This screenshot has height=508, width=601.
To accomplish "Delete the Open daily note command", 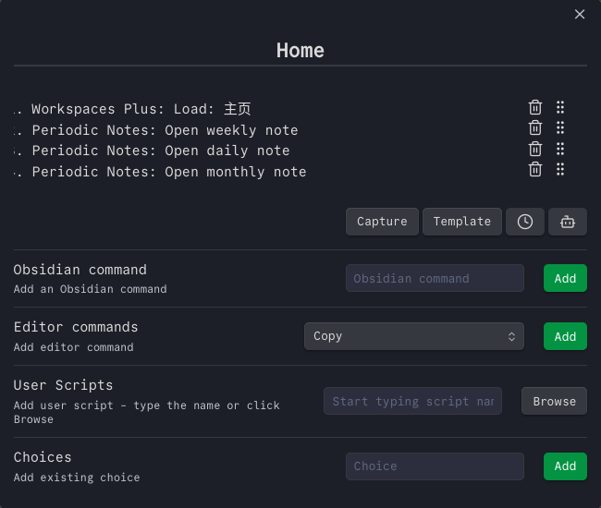I will pos(534,149).
